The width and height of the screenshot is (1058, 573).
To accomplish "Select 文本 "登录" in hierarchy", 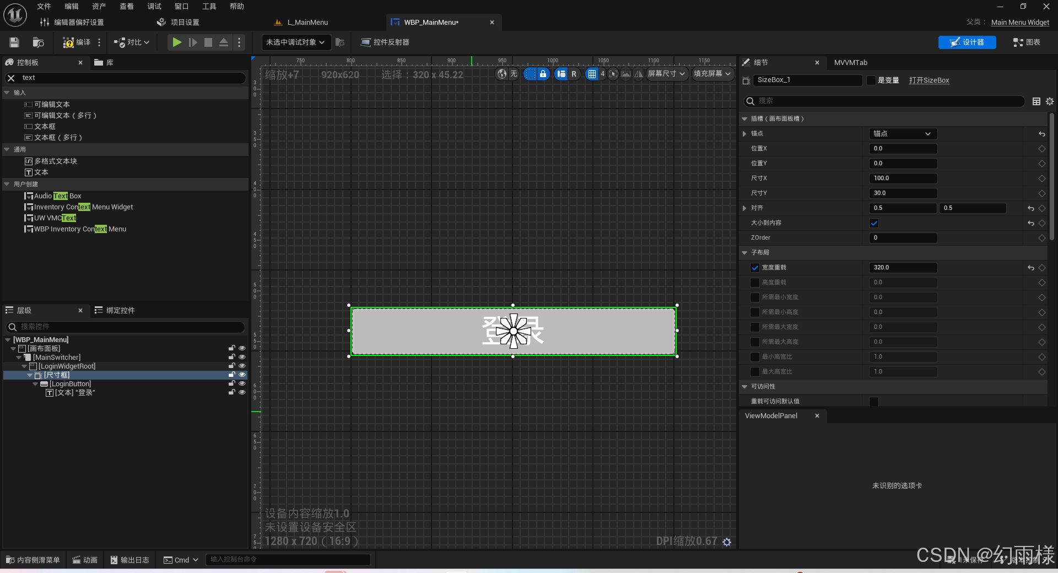I will click(x=75, y=393).
